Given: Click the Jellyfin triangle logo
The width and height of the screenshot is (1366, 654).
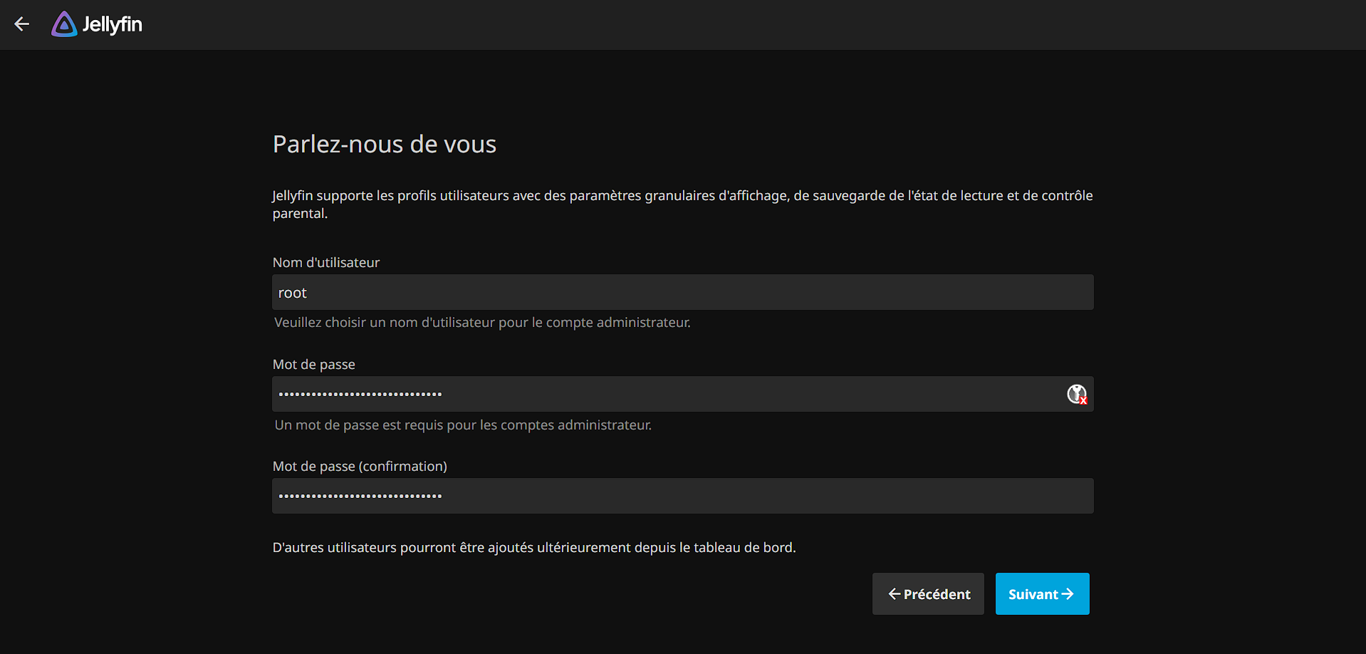Looking at the screenshot, I should [64, 25].
